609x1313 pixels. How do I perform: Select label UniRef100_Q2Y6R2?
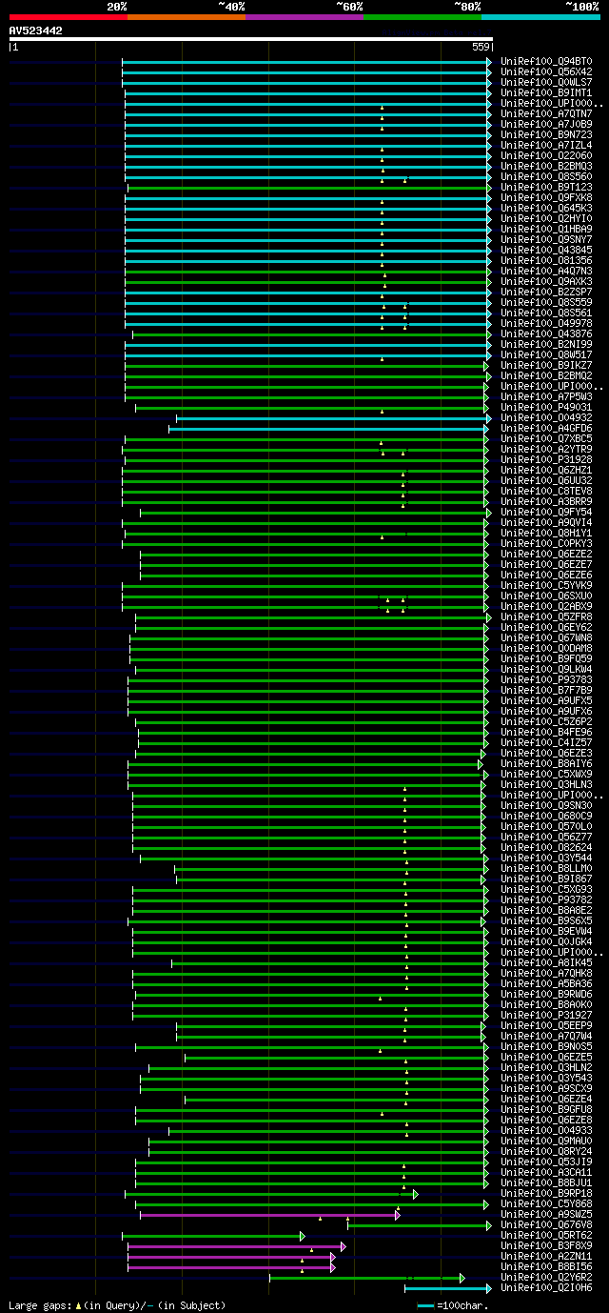tap(546, 1278)
